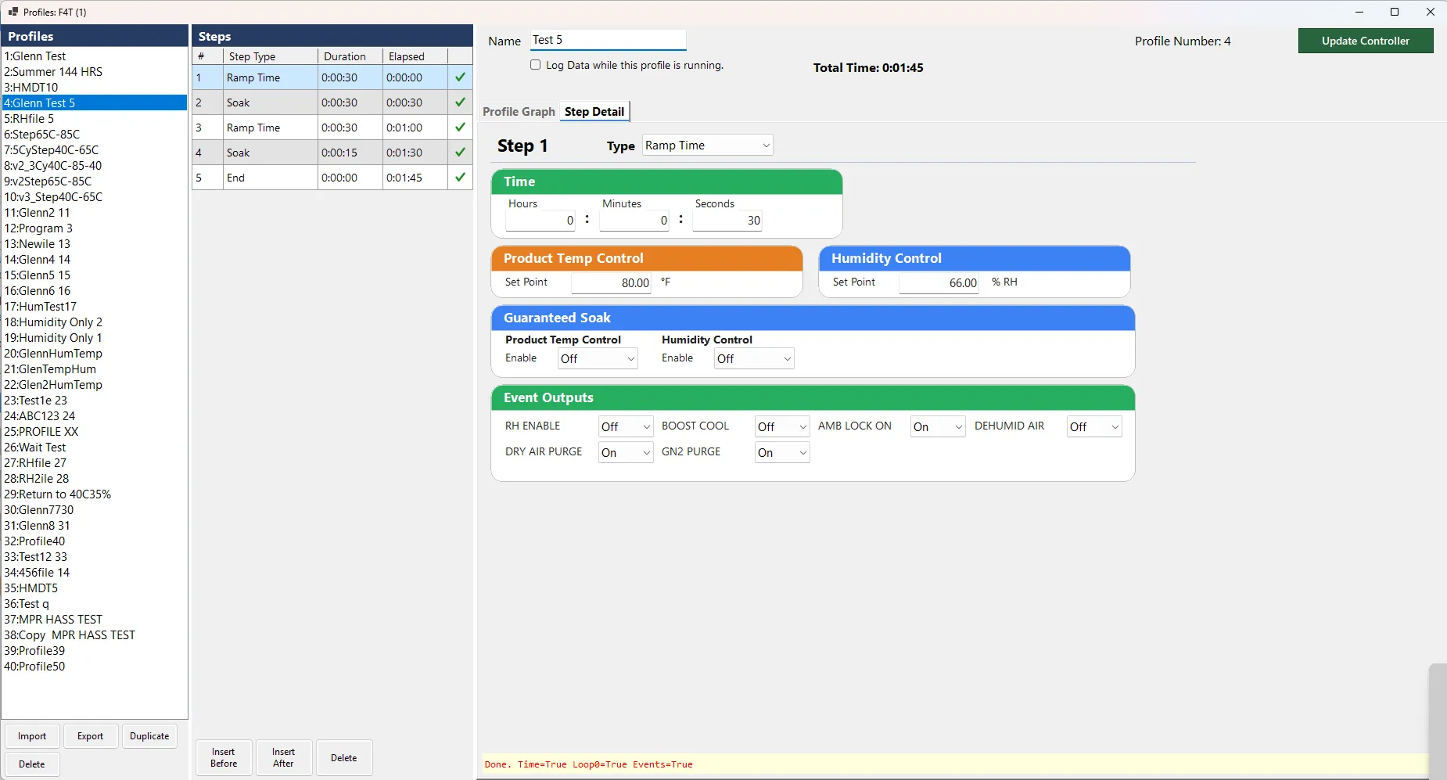Click the Humidity Set Point field
The height and width of the screenshot is (780, 1447).
[x=939, y=282]
